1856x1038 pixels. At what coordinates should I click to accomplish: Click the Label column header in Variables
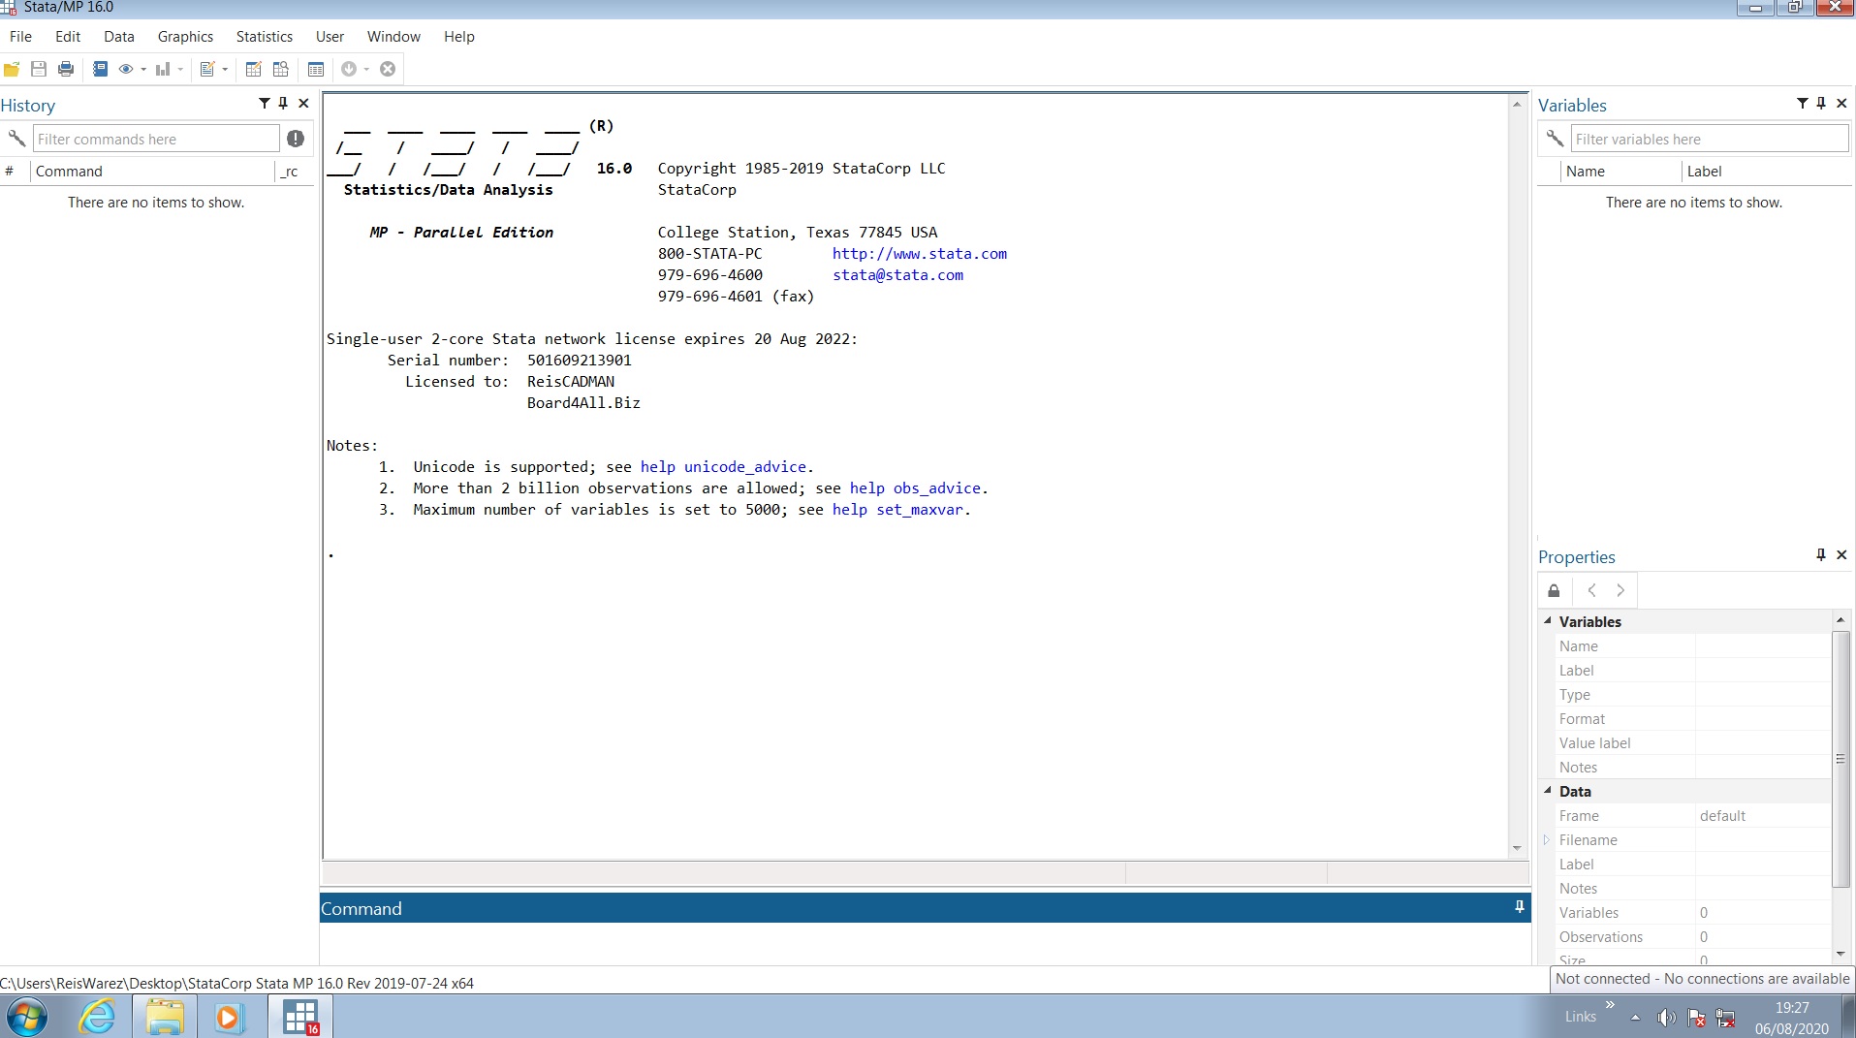[1766, 172]
